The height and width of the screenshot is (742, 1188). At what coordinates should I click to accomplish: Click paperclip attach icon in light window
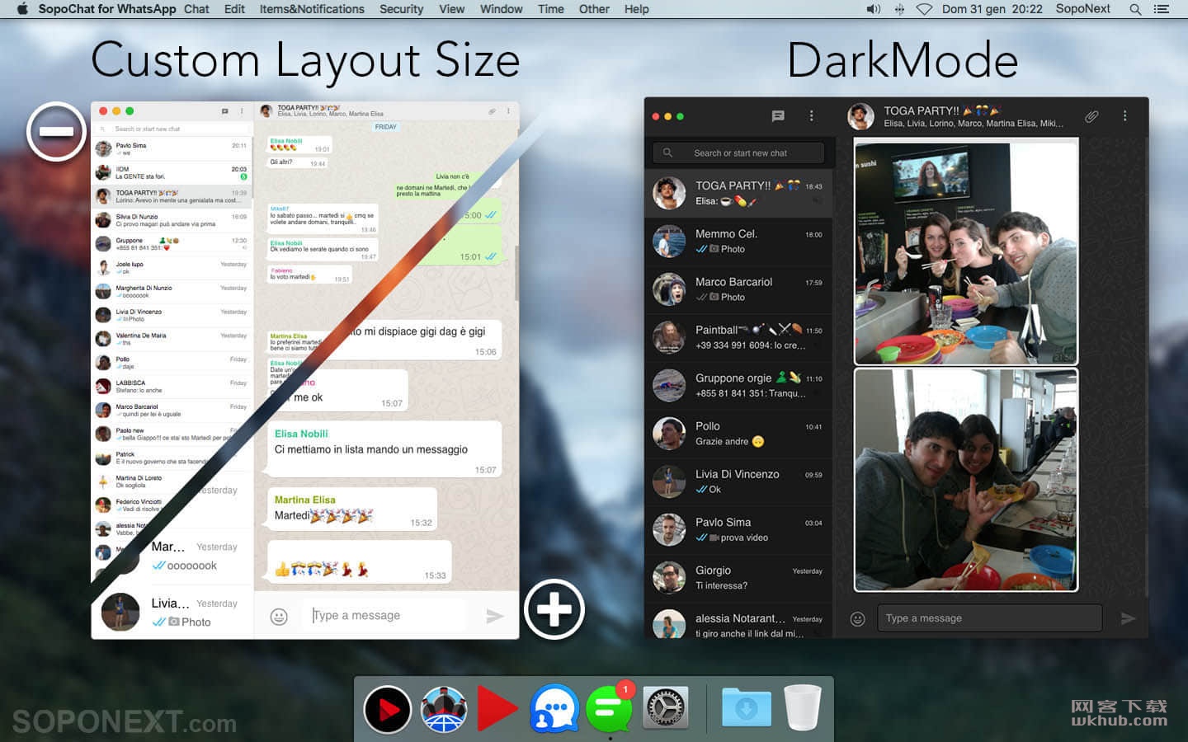(x=492, y=110)
